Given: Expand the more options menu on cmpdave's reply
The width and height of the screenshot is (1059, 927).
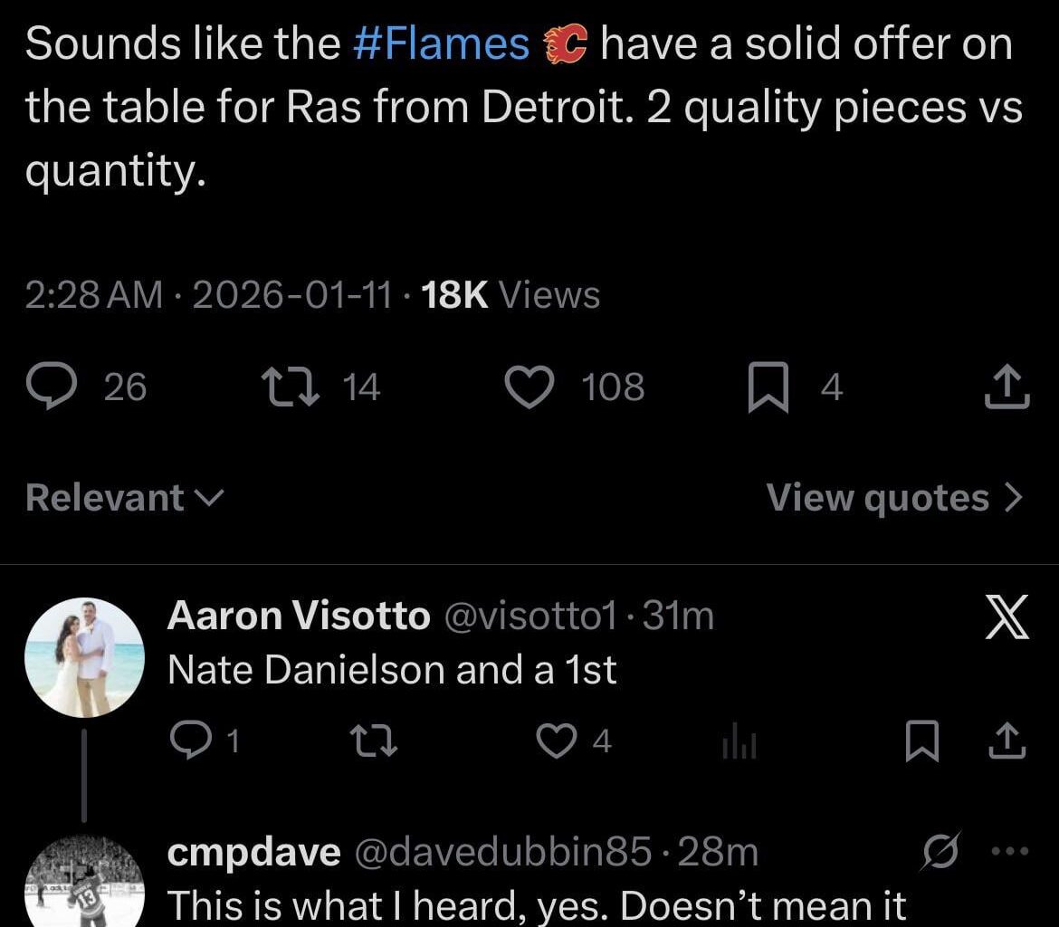Looking at the screenshot, I should click(1009, 849).
